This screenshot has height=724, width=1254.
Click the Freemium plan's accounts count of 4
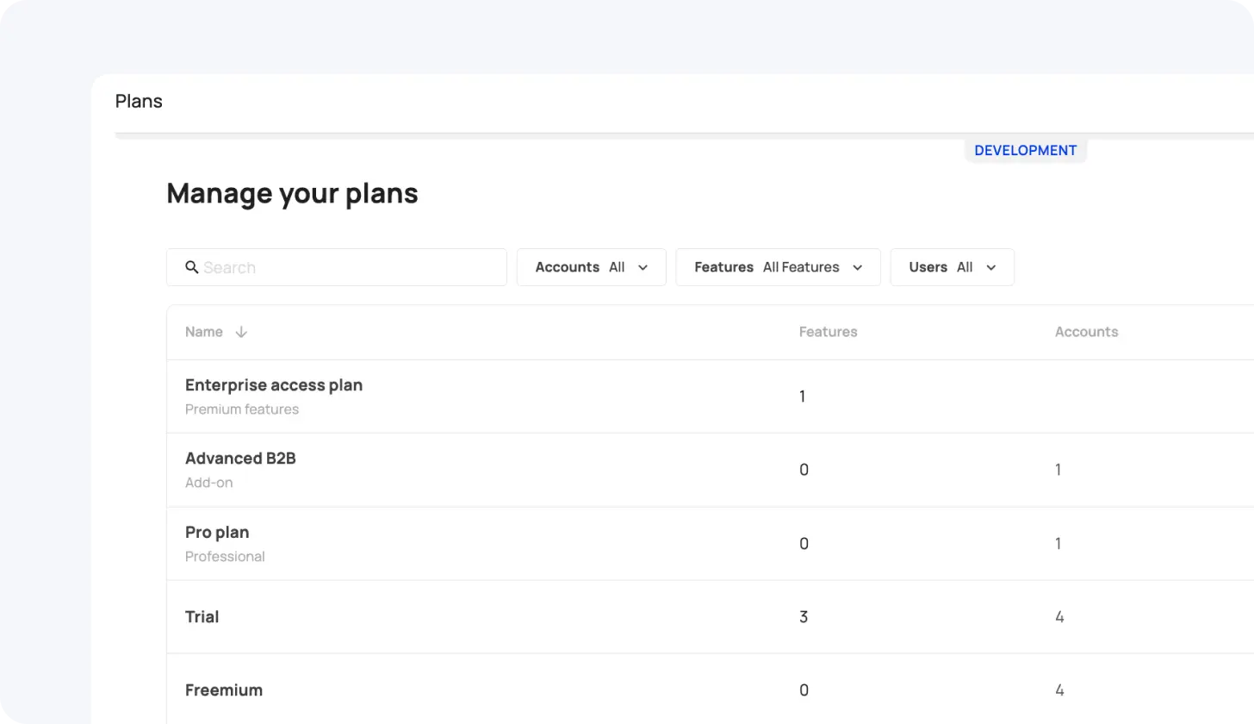click(x=1059, y=690)
